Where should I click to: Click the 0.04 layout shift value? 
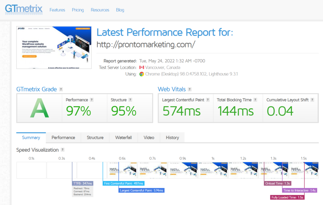(x=280, y=111)
